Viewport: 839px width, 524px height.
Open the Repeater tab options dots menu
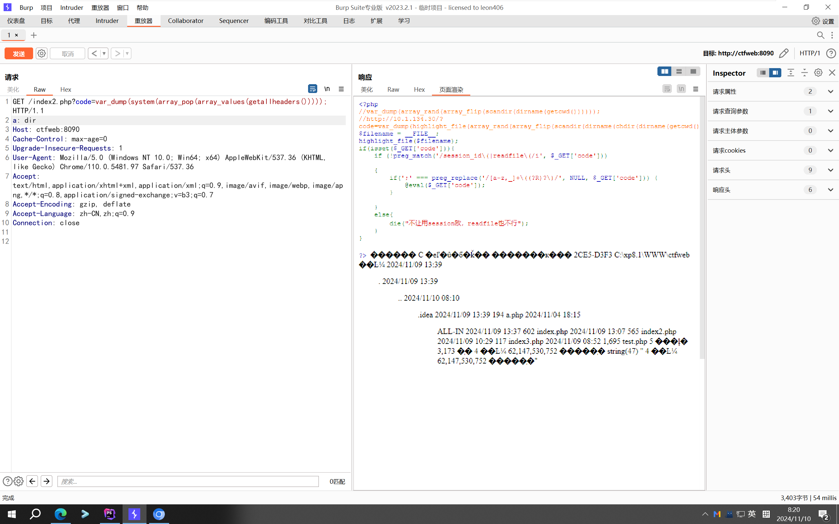(x=832, y=35)
